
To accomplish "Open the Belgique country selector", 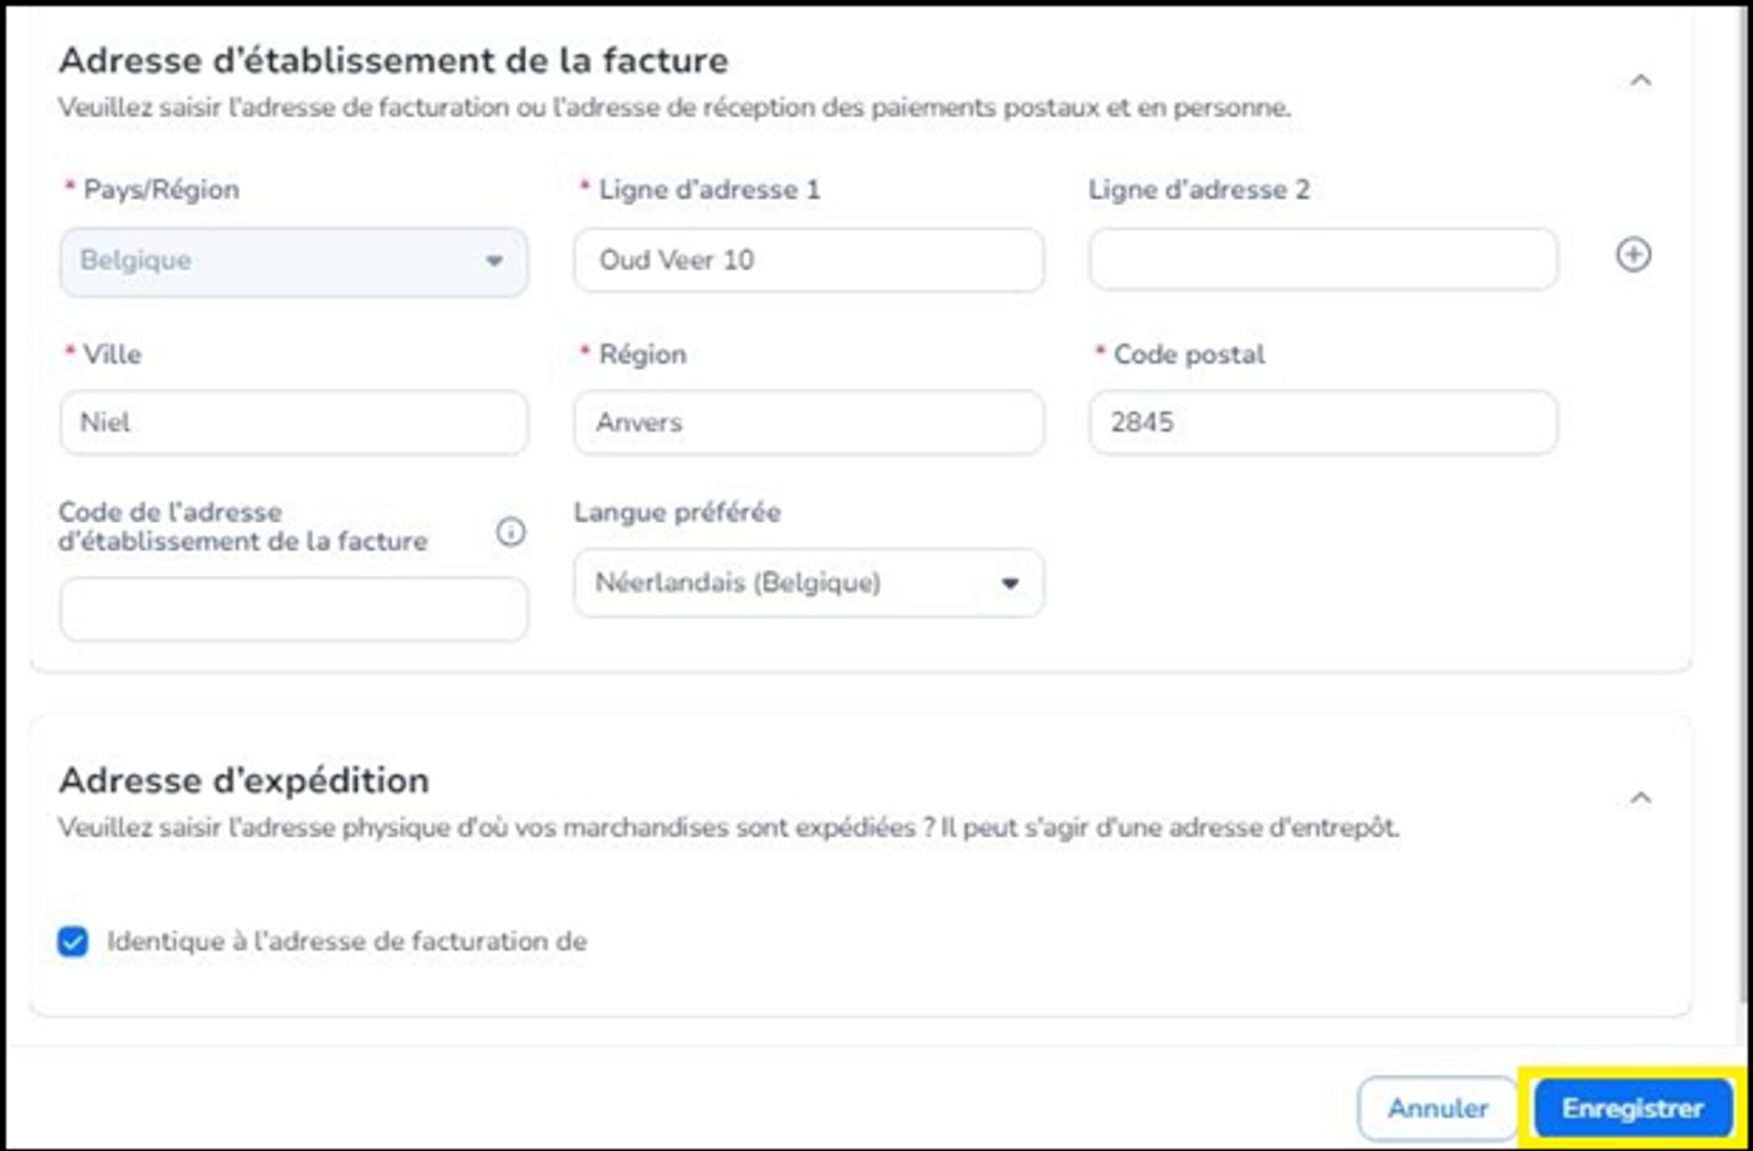I will coord(292,262).
